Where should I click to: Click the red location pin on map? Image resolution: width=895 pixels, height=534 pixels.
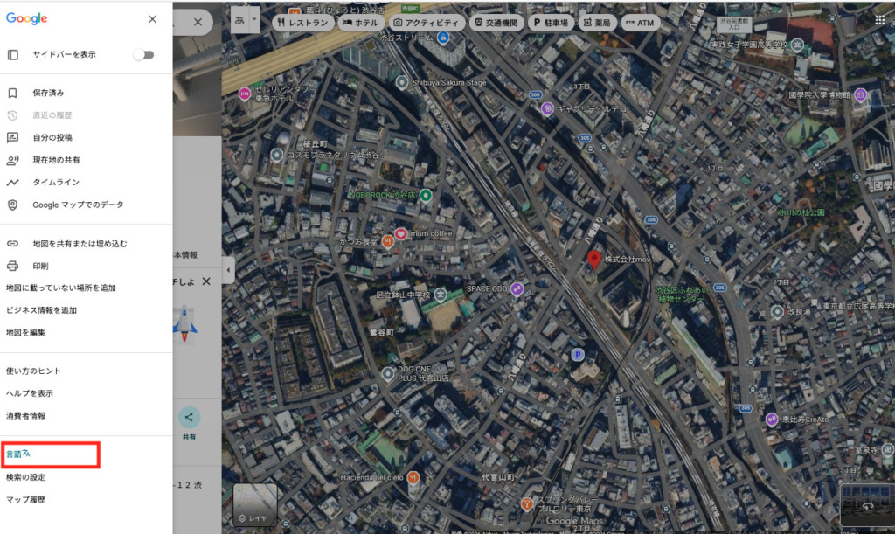pos(594,259)
